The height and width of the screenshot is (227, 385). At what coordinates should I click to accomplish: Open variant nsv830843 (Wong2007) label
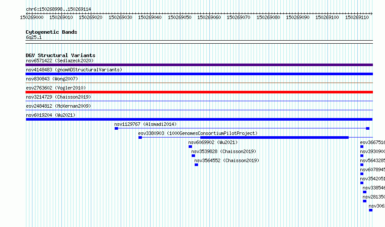pos(52,79)
